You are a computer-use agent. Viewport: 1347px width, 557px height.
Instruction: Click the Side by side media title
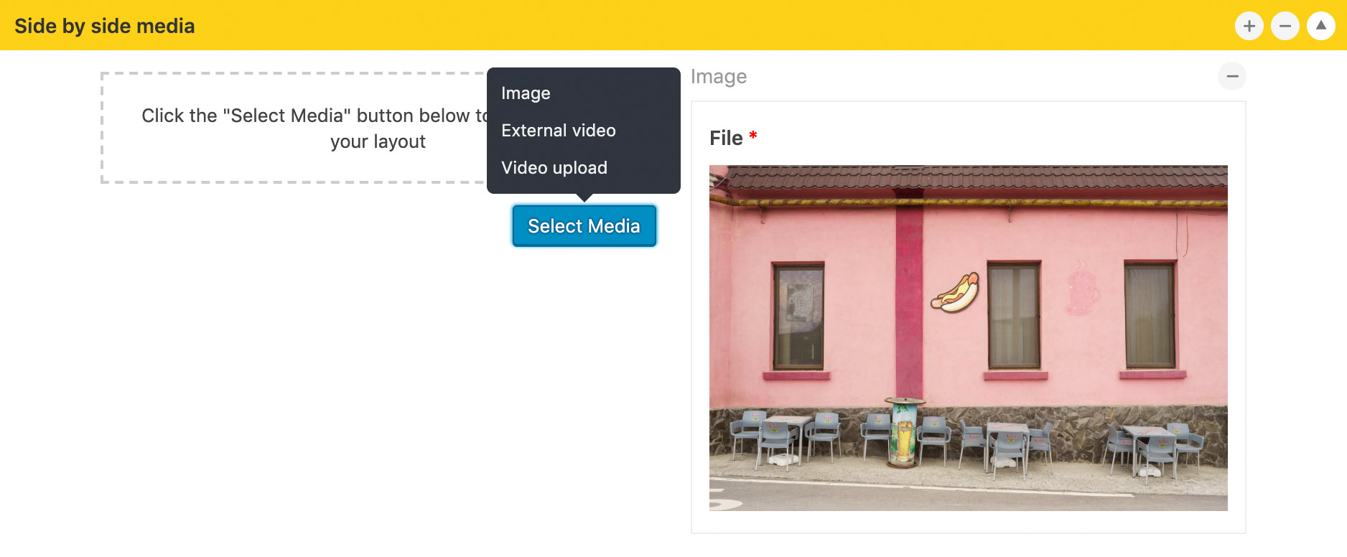(x=105, y=27)
